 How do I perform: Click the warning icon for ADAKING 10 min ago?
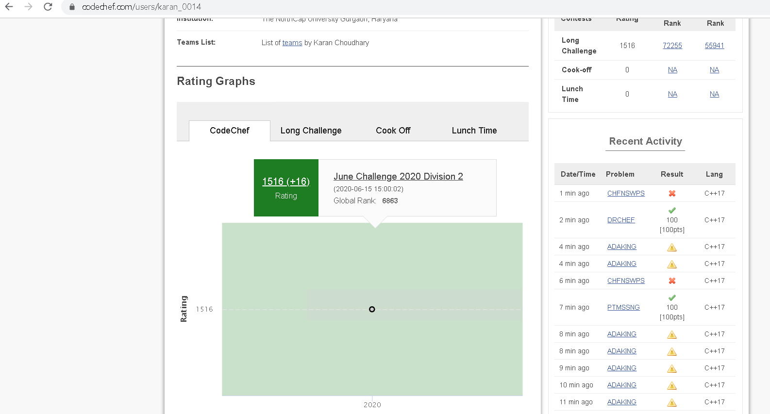click(x=672, y=385)
